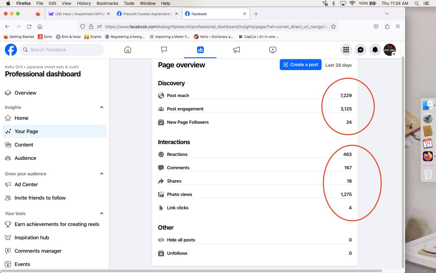Open the Overview sidebar item
This screenshot has width=436, height=273.
[x=54, y=93]
